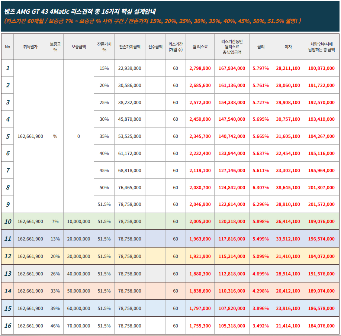Image resolution: width=341 pixels, height=336 pixels.
Task: Click total payment 133,944,000
Action: click(x=232, y=154)
